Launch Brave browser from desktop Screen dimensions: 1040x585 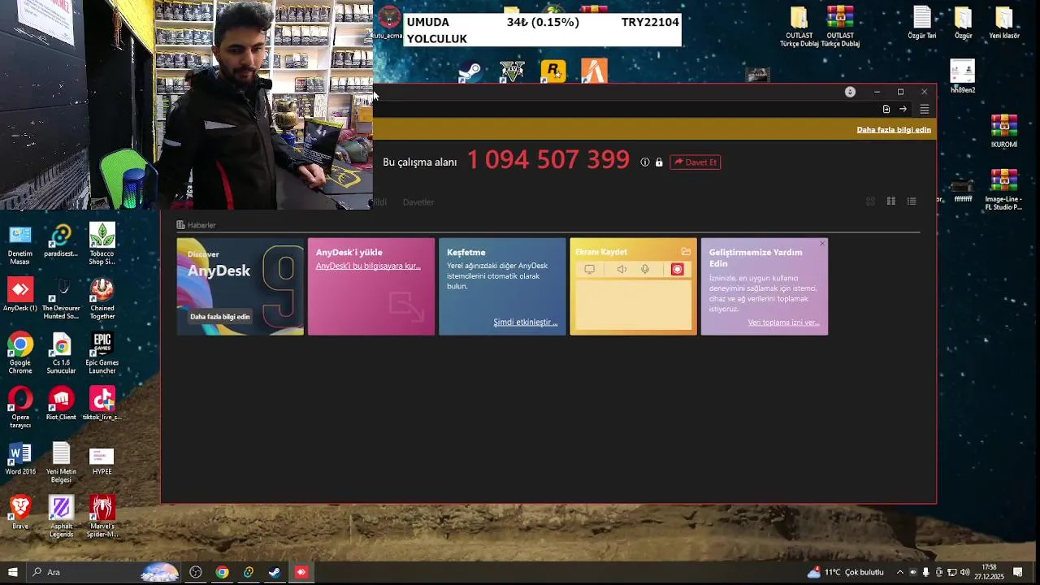tap(20, 512)
